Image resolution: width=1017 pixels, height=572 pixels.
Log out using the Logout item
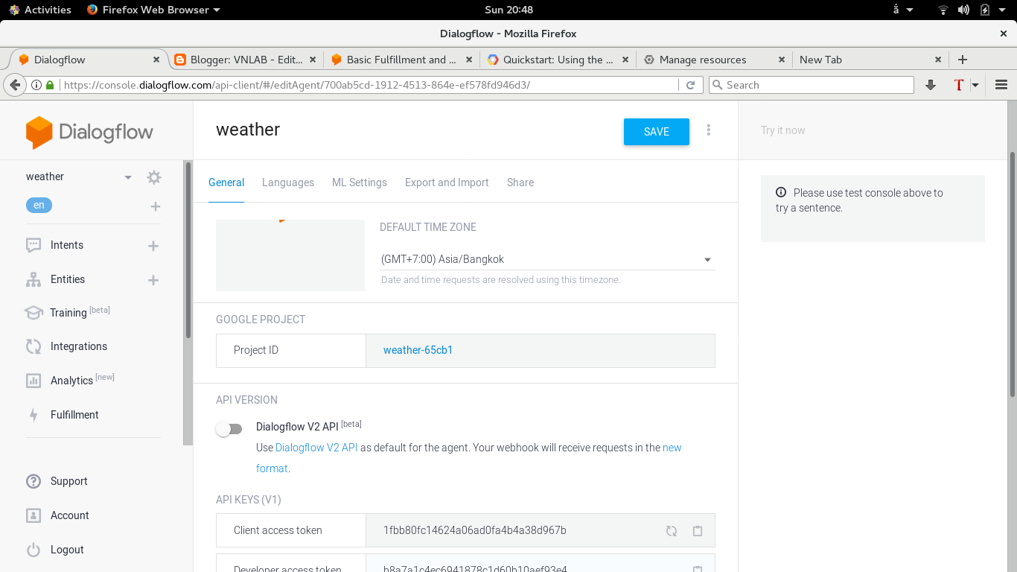coord(67,550)
